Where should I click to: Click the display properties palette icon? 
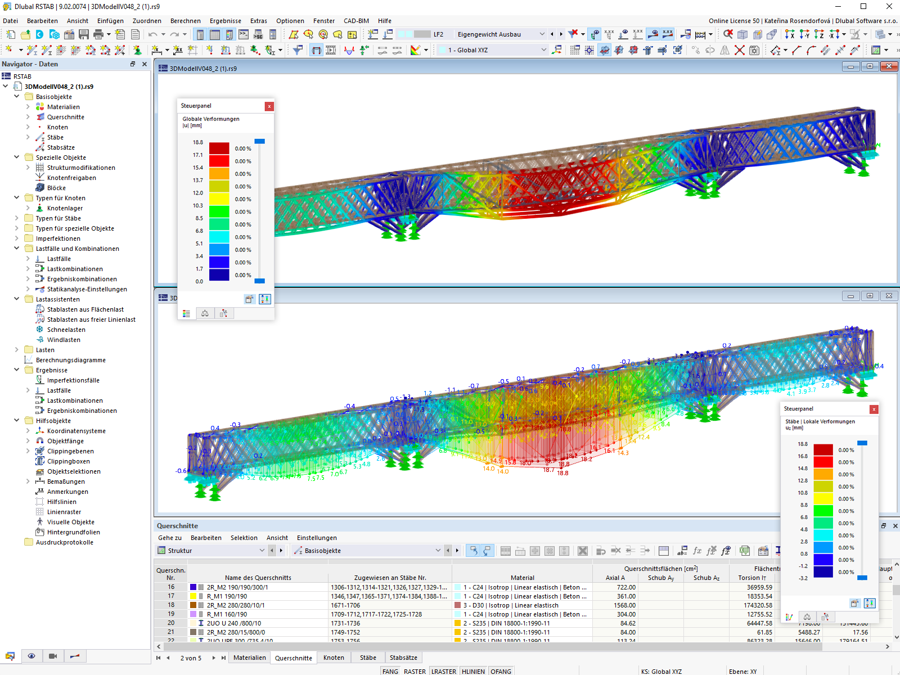pos(416,50)
